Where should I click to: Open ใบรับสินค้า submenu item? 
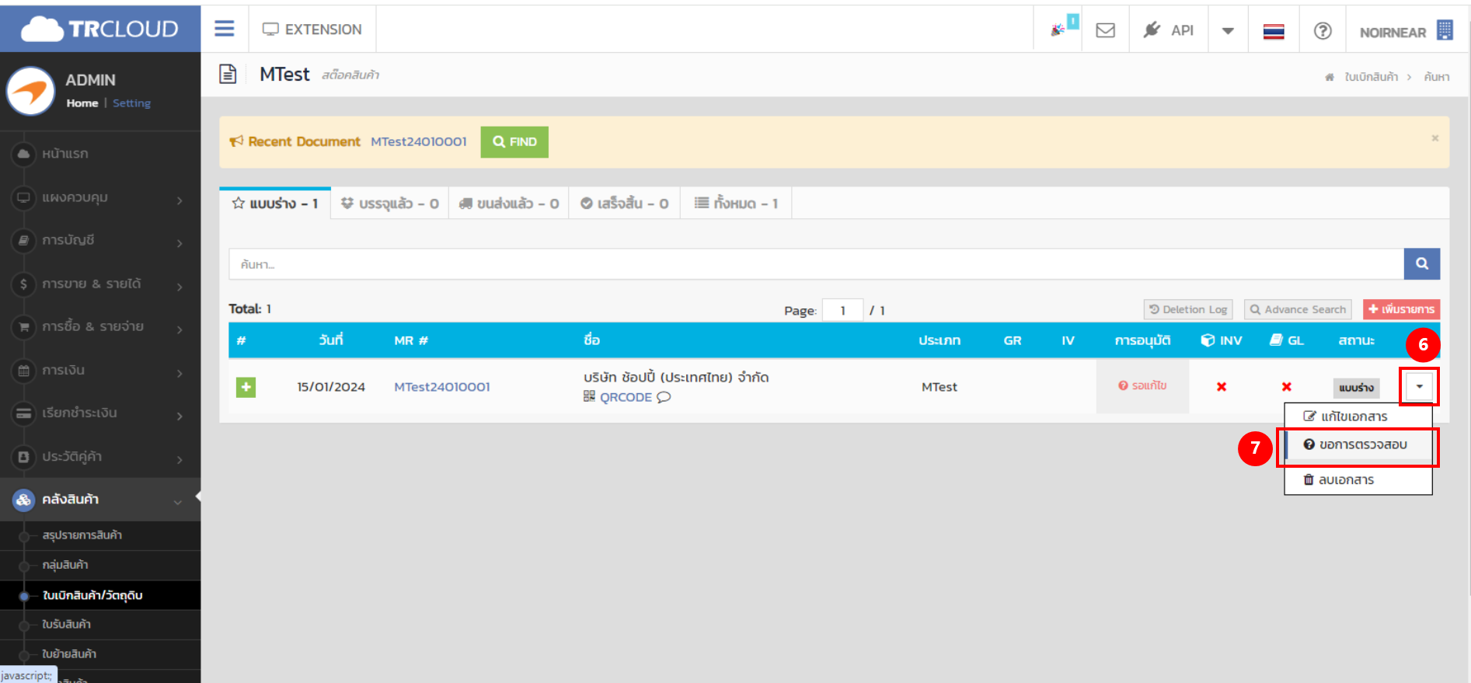[67, 624]
